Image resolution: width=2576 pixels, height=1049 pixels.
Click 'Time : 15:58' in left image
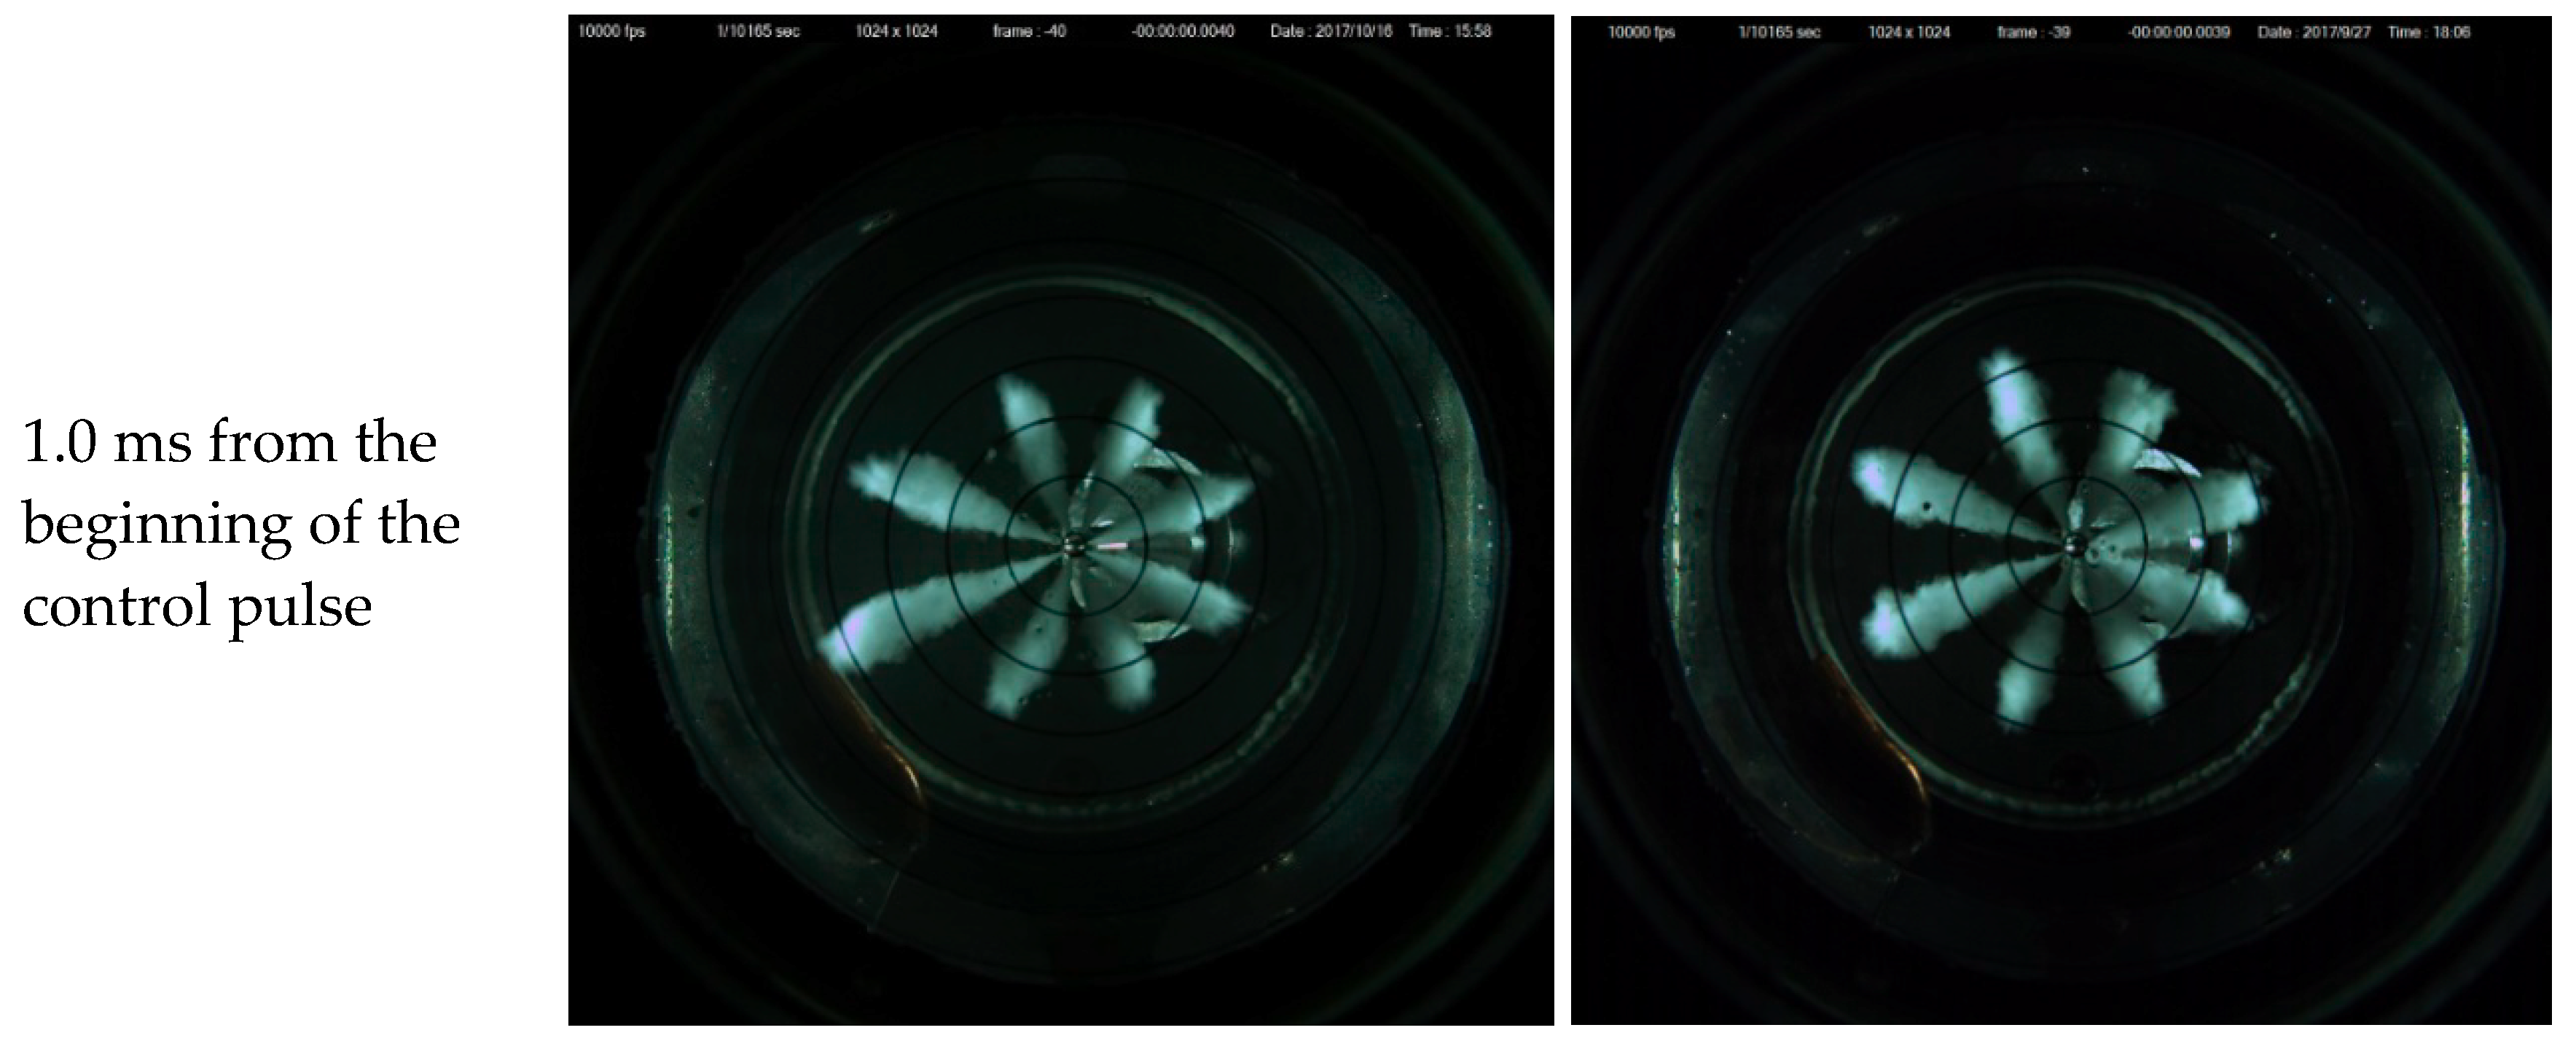(x=1450, y=31)
